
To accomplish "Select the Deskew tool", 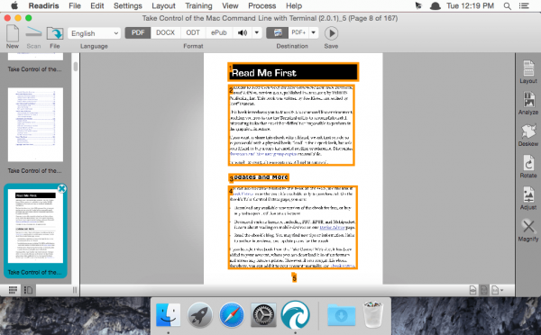I will (528, 131).
